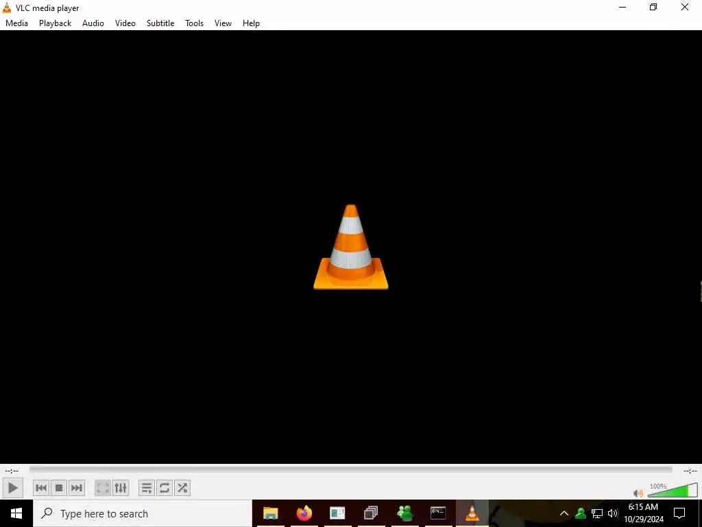Image resolution: width=702 pixels, height=527 pixels.
Task: Open system volume tray icon
Action: click(613, 513)
